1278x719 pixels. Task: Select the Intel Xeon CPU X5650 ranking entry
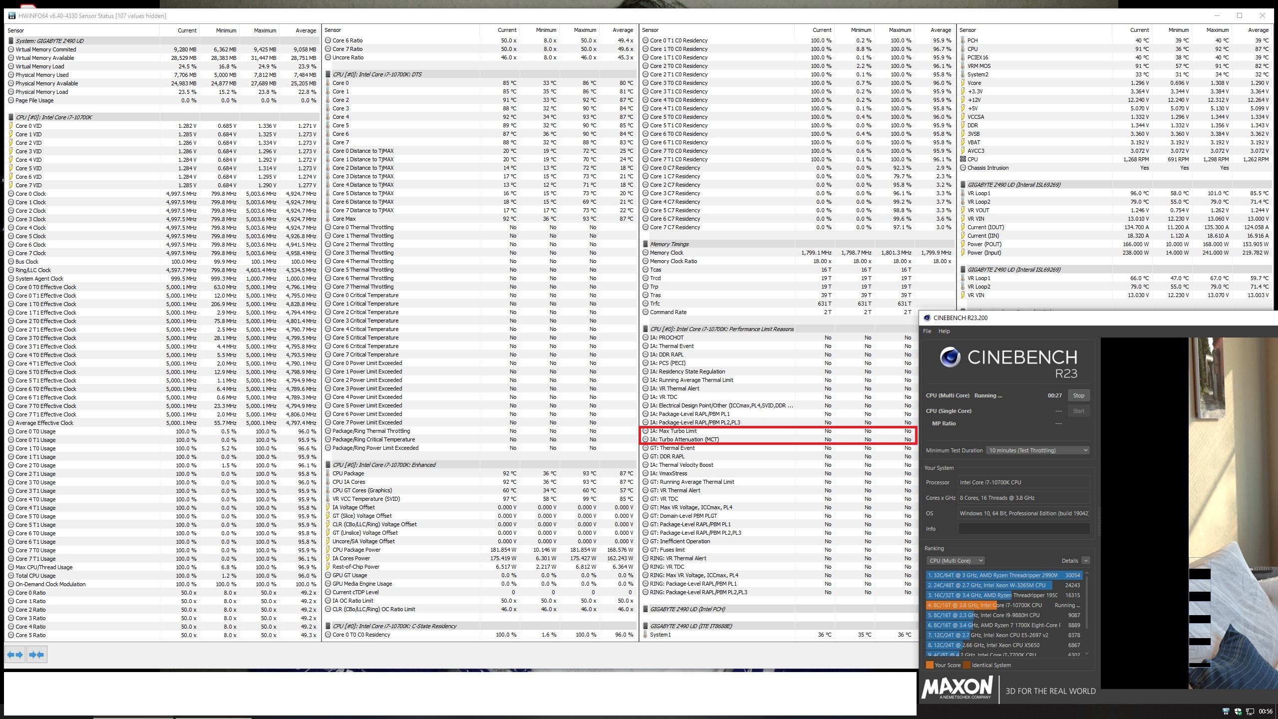(1004, 645)
